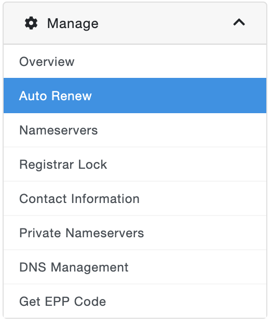Click the gear icon beside Manage

click(31, 23)
